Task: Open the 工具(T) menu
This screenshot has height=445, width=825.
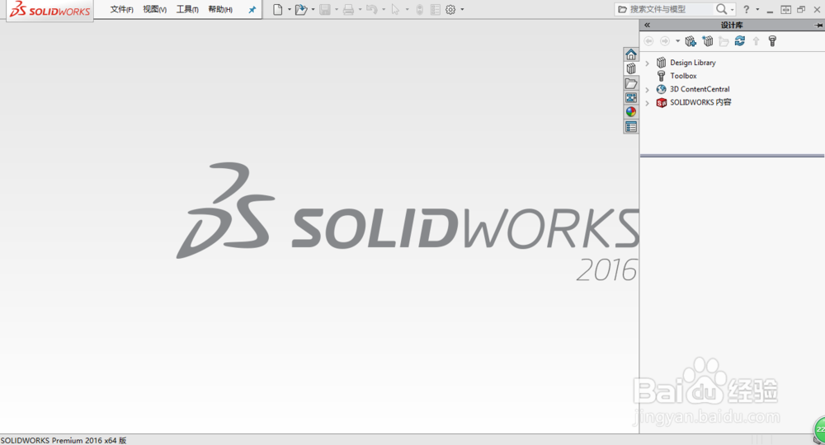Action: click(187, 9)
